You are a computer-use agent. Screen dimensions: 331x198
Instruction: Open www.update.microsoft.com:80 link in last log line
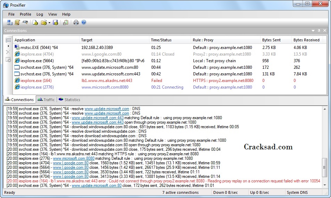pyautogui.click(x=97, y=185)
